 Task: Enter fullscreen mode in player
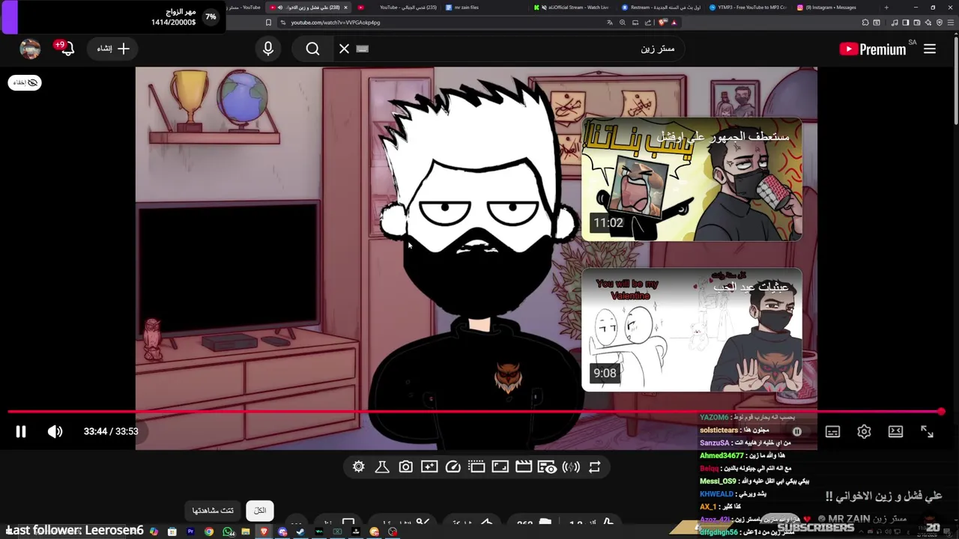click(x=927, y=431)
